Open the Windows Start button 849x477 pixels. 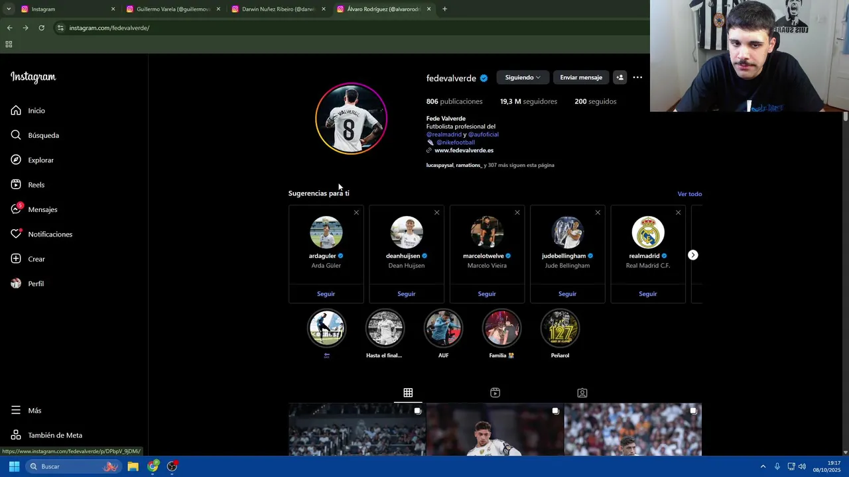click(x=14, y=466)
